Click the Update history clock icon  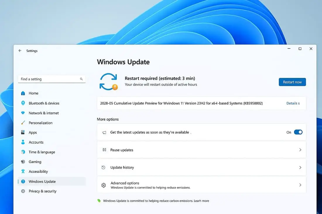click(x=104, y=168)
